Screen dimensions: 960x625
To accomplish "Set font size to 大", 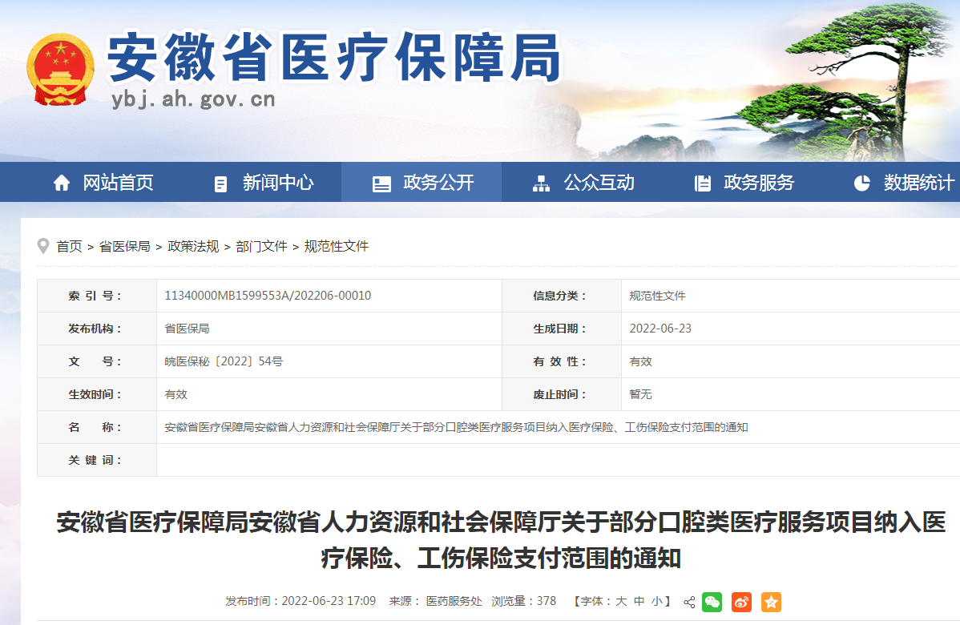I will (621, 601).
